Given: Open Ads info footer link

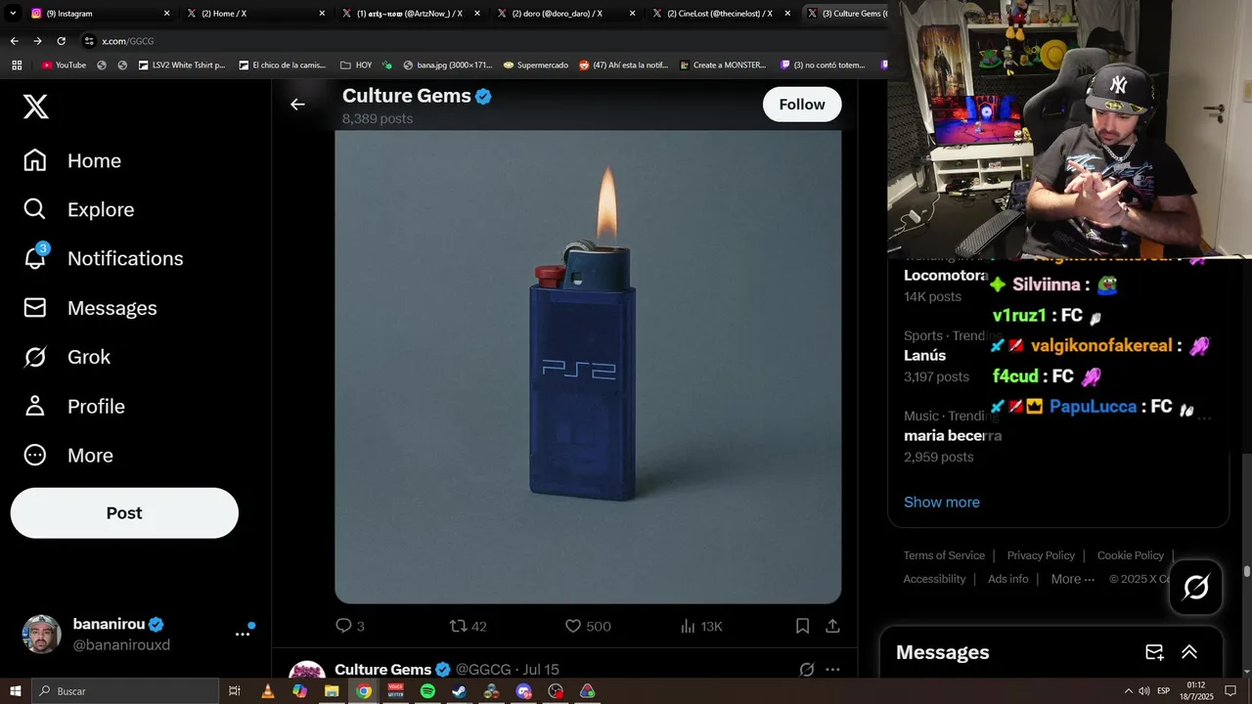Looking at the screenshot, I should coord(1008,579).
